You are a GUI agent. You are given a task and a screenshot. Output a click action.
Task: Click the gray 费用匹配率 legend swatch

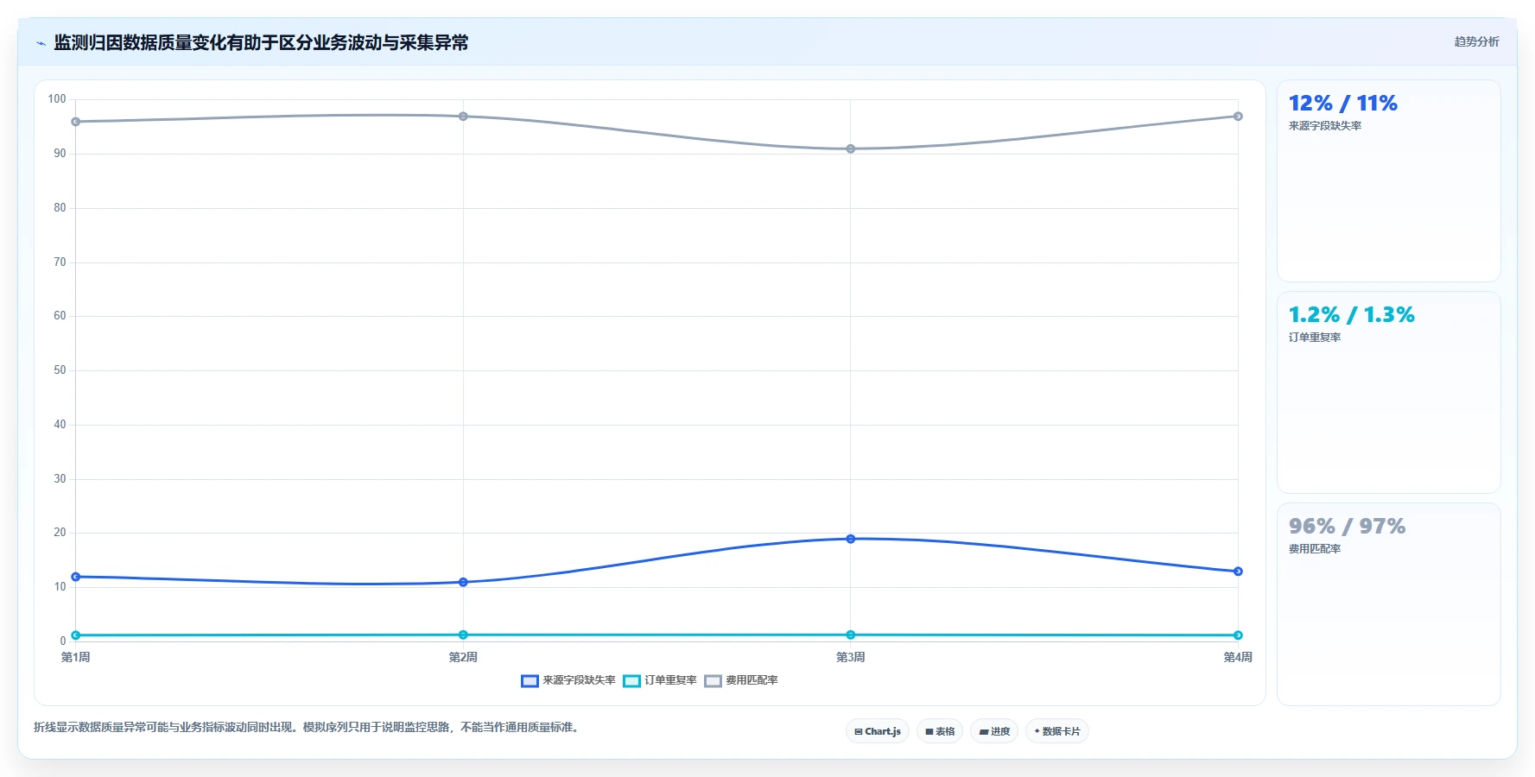coord(713,681)
